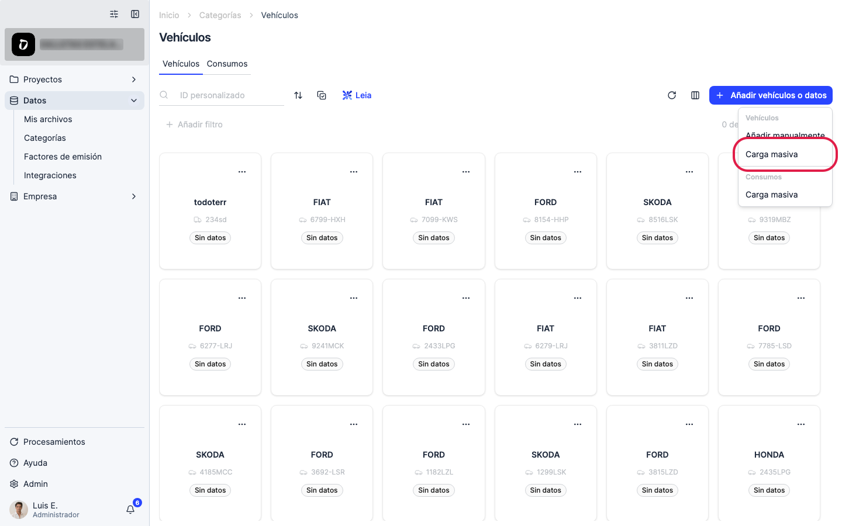Select Carga masiva under Consumos
This screenshot has width=842, height=526.
785,195
